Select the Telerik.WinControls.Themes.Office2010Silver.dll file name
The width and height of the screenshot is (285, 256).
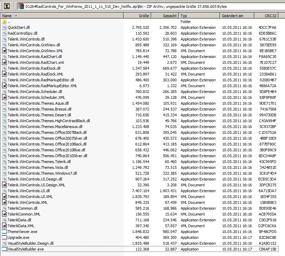coord(47,156)
